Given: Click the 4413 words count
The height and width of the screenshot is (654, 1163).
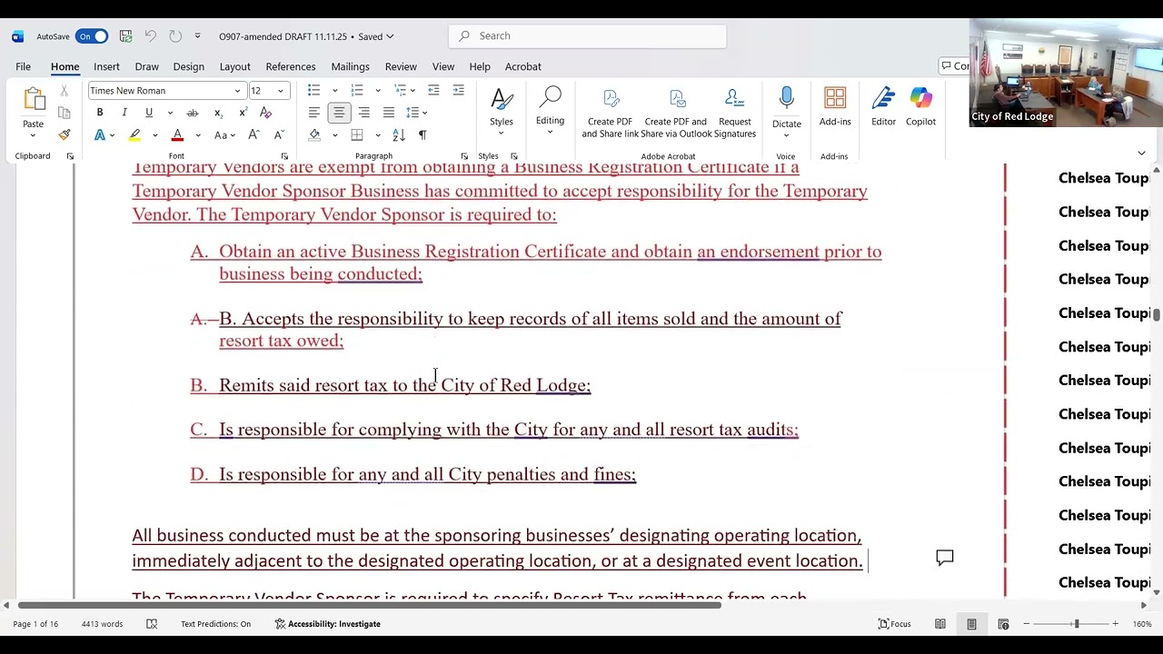Looking at the screenshot, I should click(x=102, y=624).
